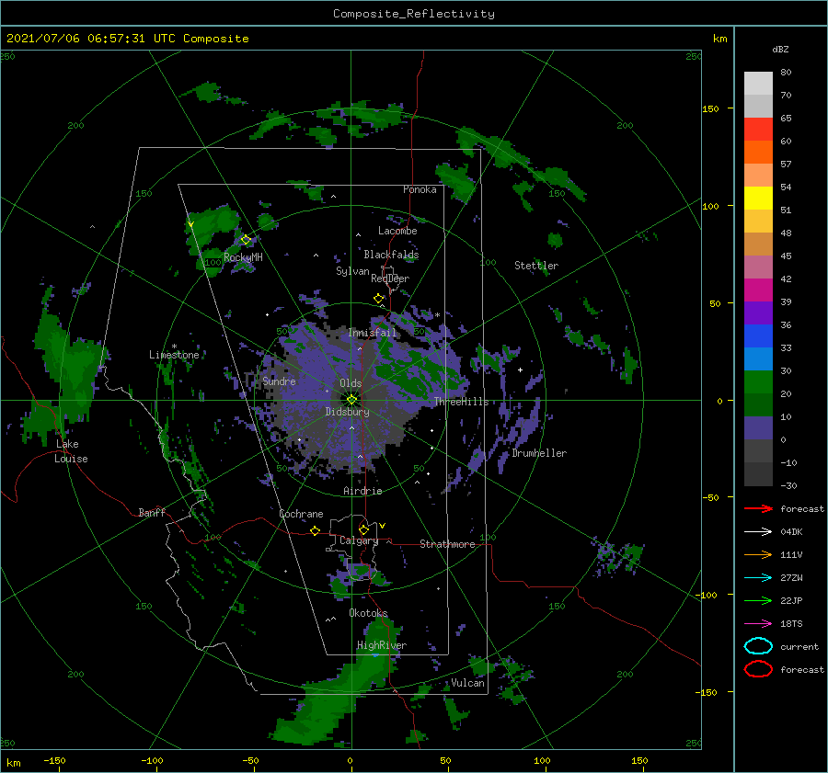The width and height of the screenshot is (828, 773).
Task: Click the Calgary city label
Action: (x=359, y=540)
